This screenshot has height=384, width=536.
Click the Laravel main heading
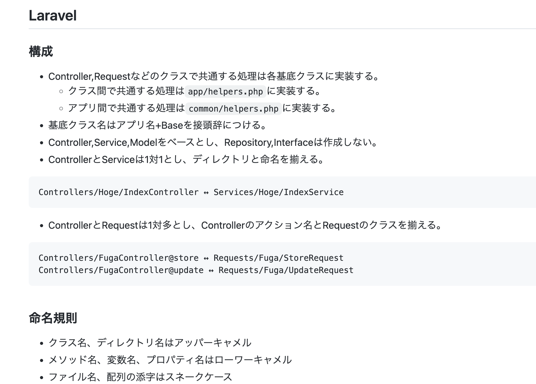tap(53, 16)
